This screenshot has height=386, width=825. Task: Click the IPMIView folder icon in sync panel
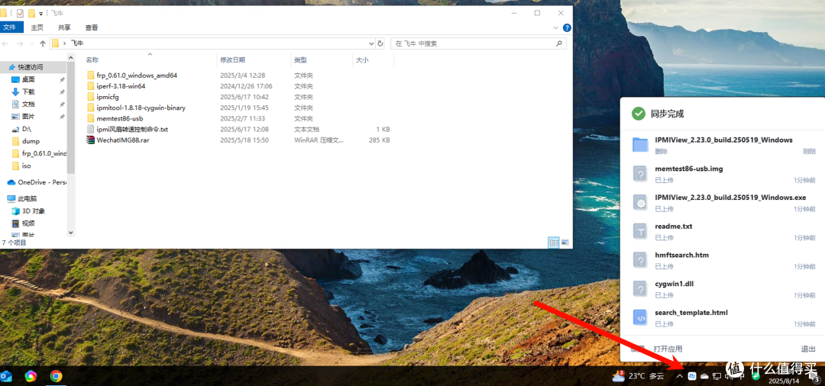(640, 145)
